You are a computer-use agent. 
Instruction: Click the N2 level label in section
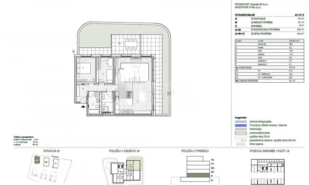[212, 168]
